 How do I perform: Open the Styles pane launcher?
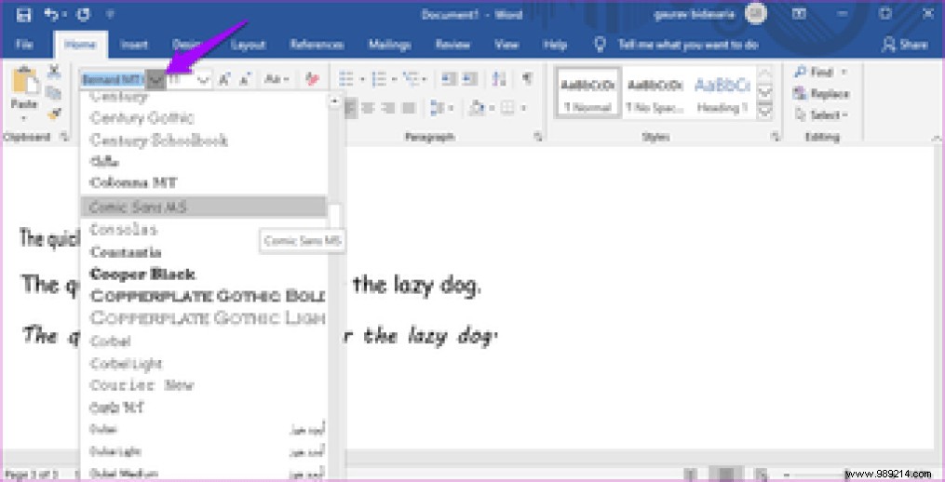775,138
